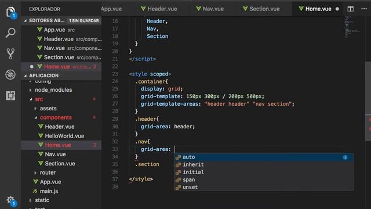Viewport: 371px width, 209px height.
Task: Click Vue icon of Header.vue tab
Action: [143, 9]
